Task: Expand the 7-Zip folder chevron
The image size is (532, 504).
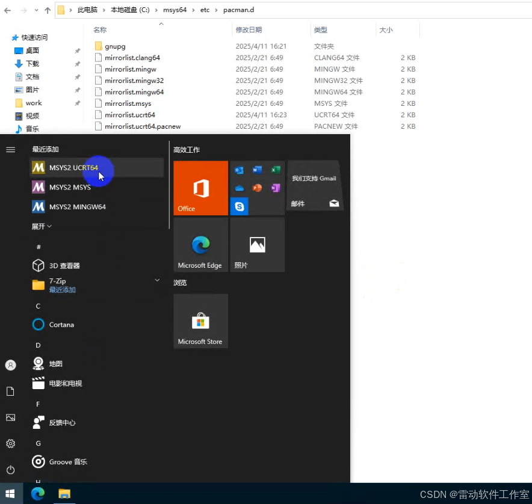Action: pos(157,280)
